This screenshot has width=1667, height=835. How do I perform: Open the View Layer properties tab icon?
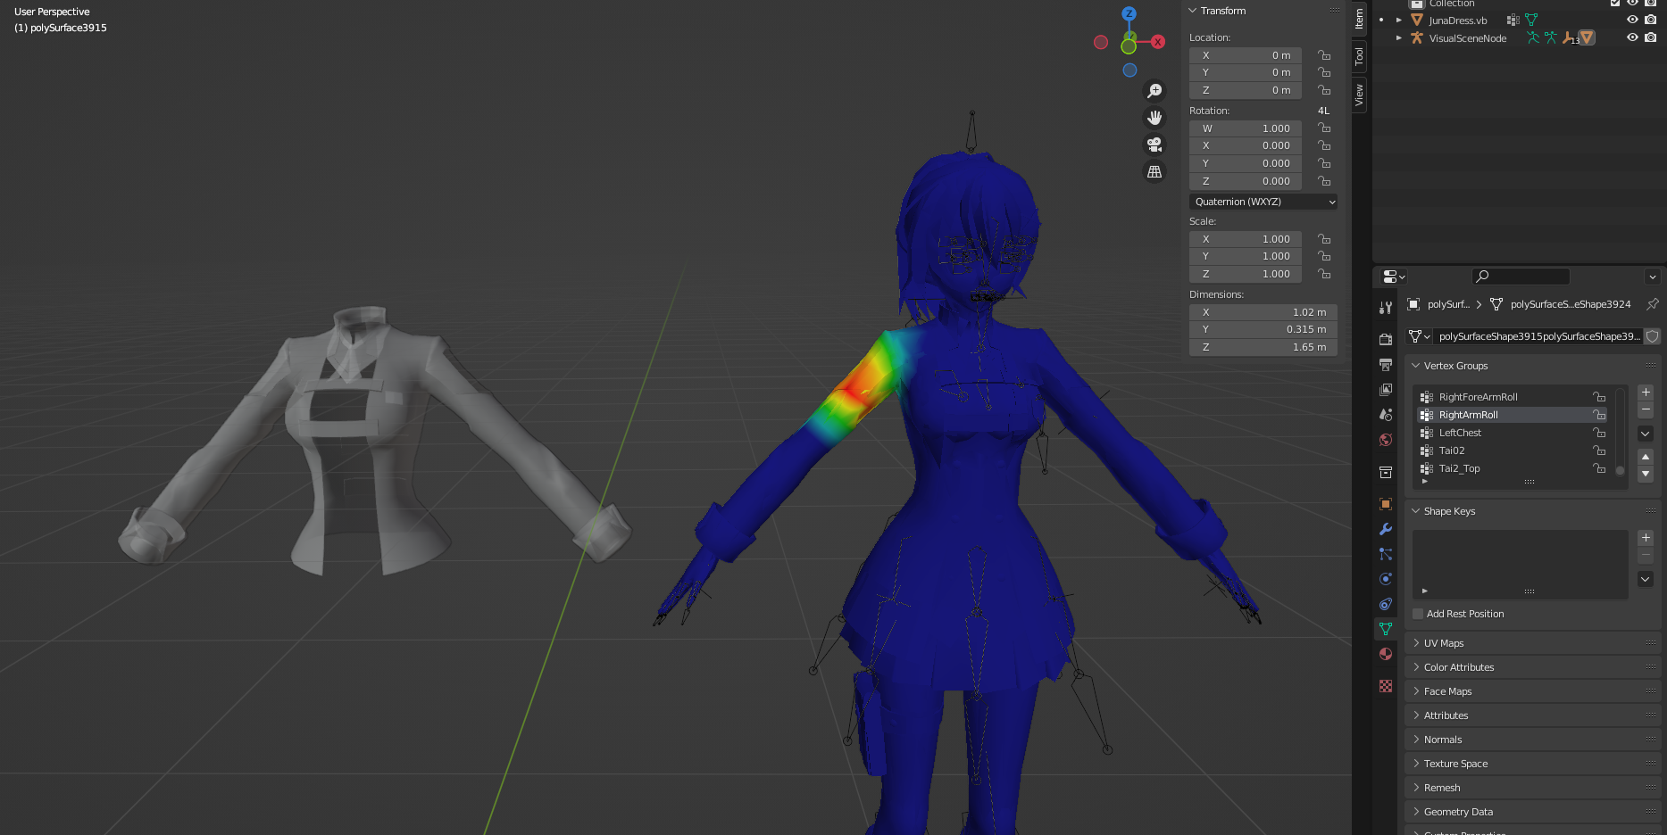pos(1386,389)
